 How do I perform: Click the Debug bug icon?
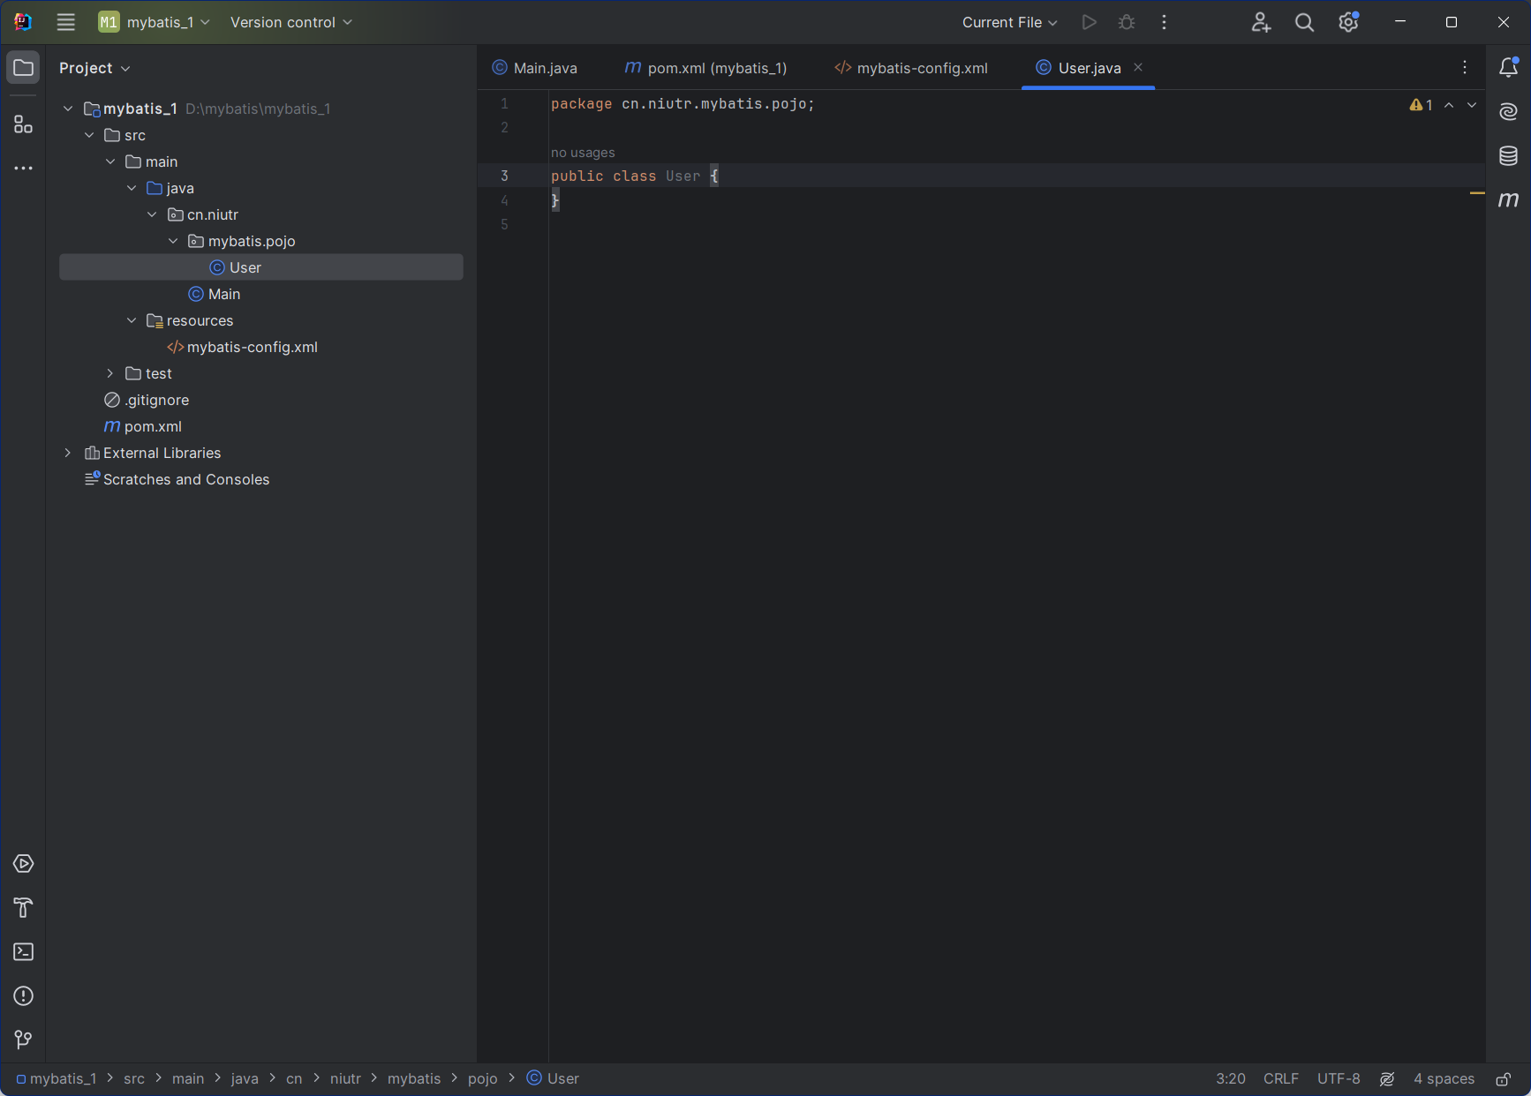(x=1127, y=22)
